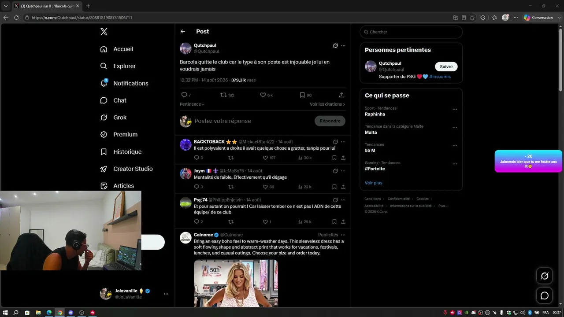The width and height of the screenshot is (564, 317).
Task: Like BACKTOBACK's comment with 197 likes
Action: [265, 158]
